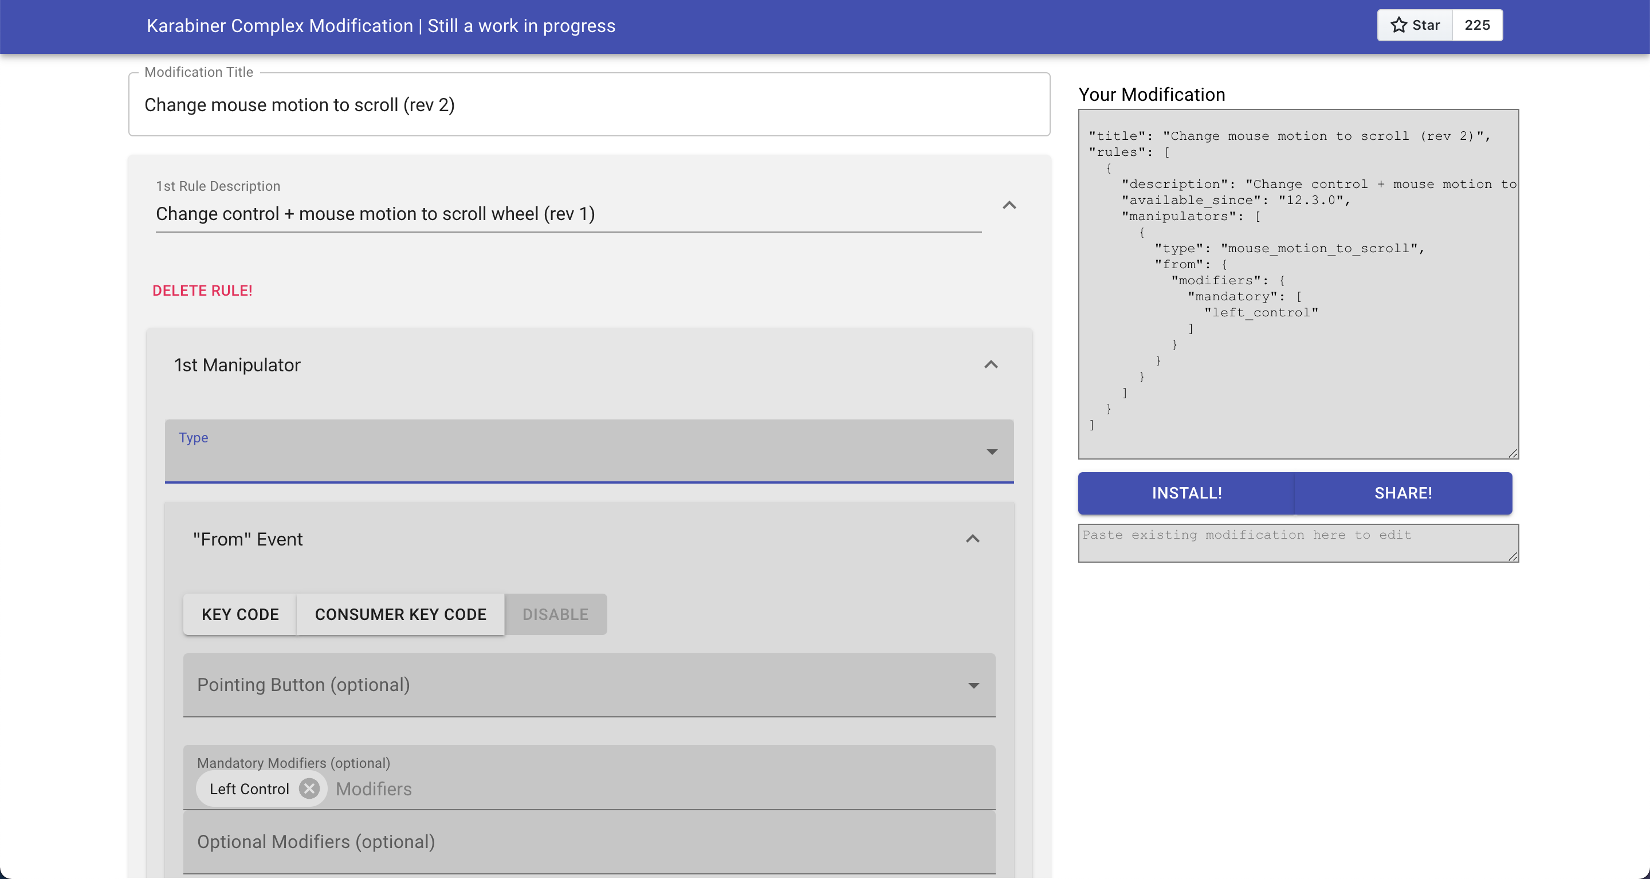Viewport: 1650px width, 879px height.
Task: Collapse the 1st Rule Description section
Action: click(1009, 205)
